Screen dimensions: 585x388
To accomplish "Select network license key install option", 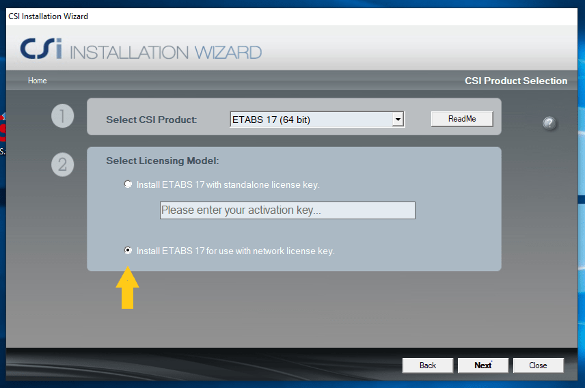I will click(x=128, y=250).
